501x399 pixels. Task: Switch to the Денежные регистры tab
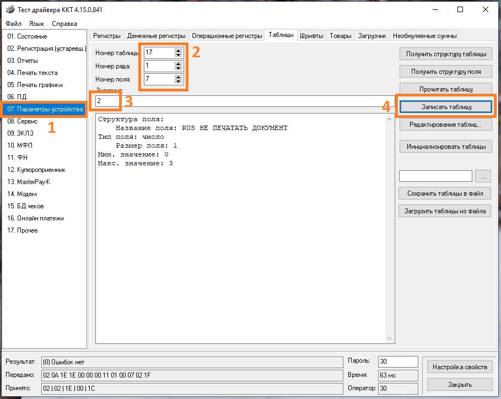157,36
